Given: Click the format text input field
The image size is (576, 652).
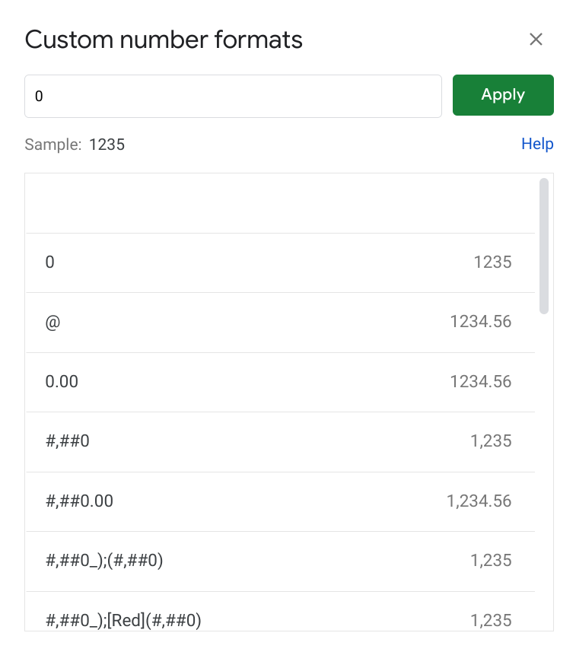Looking at the screenshot, I should 233,97.
